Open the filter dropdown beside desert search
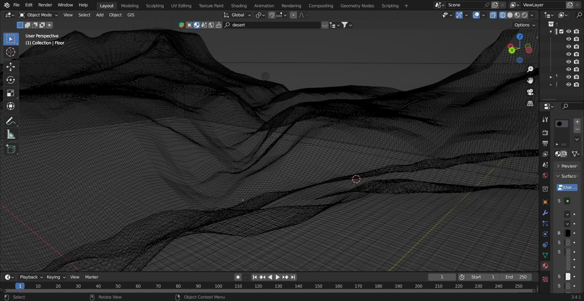 [347, 25]
